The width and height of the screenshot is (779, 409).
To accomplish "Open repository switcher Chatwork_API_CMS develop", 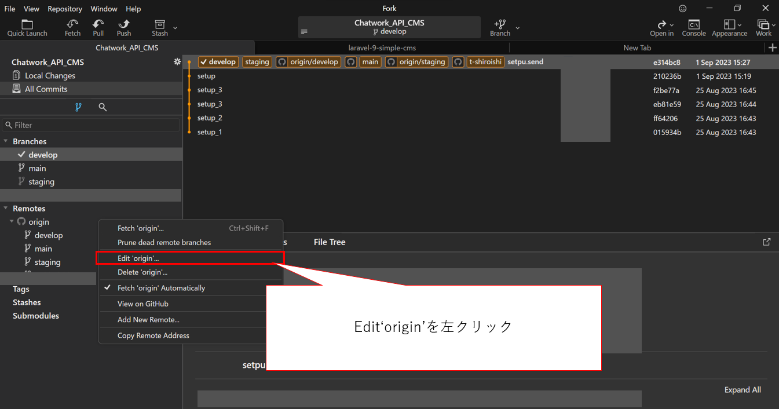I will click(x=389, y=27).
